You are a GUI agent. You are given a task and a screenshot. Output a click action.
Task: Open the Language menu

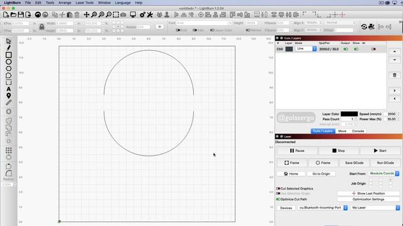(123, 3)
